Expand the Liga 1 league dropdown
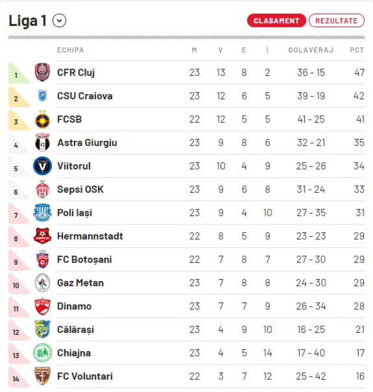The height and width of the screenshot is (392, 373). tap(59, 21)
